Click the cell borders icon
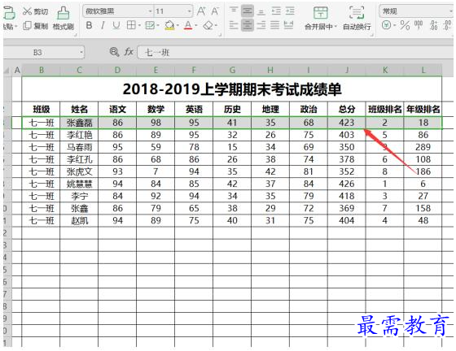This screenshot has height=351, width=456. [x=131, y=25]
